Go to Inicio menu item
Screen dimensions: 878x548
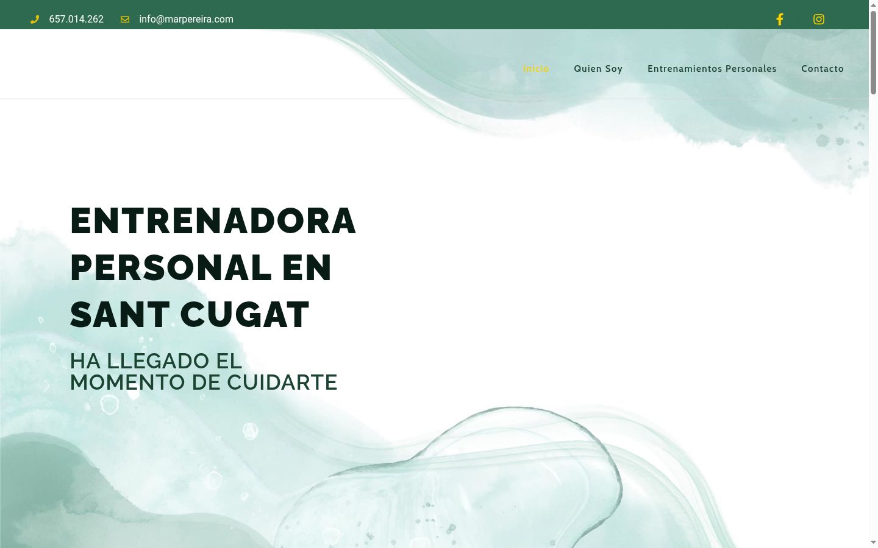tap(536, 69)
